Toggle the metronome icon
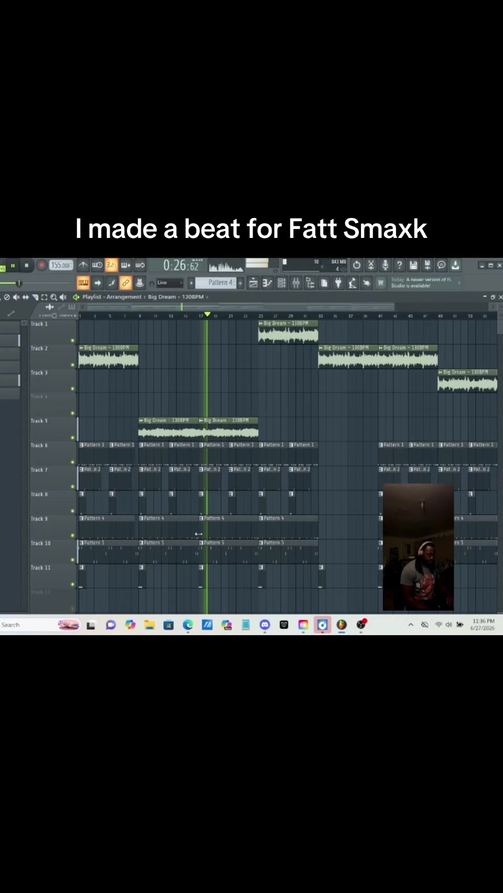Image resolution: width=503 pixels, height=893 pixels. coord(83,265)
